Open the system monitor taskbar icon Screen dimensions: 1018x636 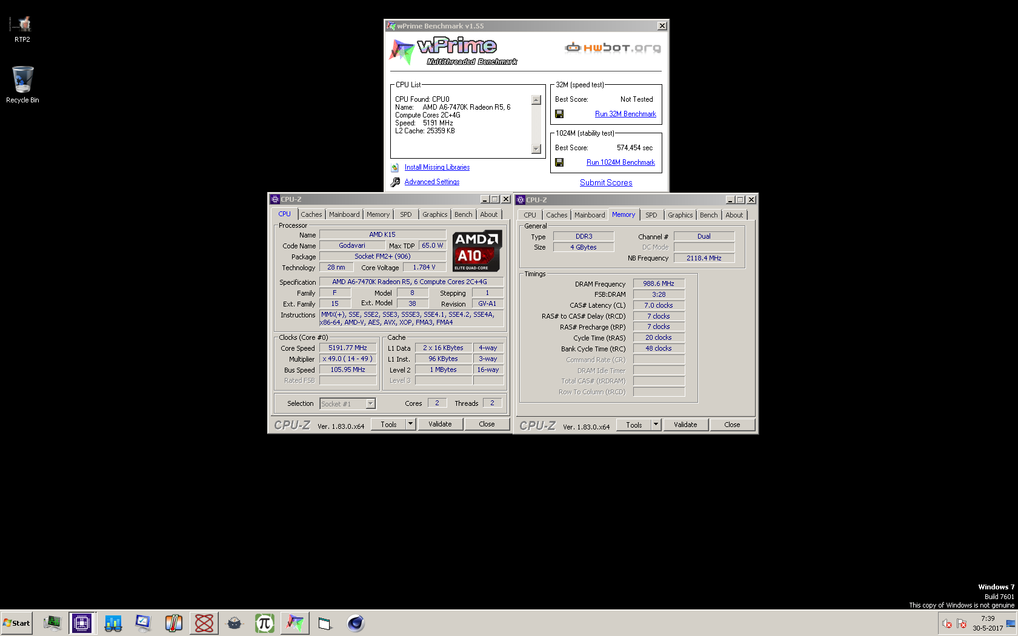[x=53, y=623]
